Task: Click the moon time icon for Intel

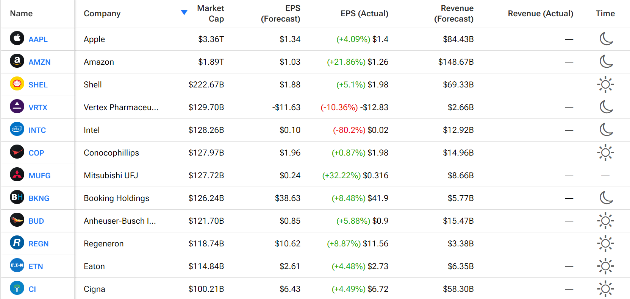Action: coord(606,129)
